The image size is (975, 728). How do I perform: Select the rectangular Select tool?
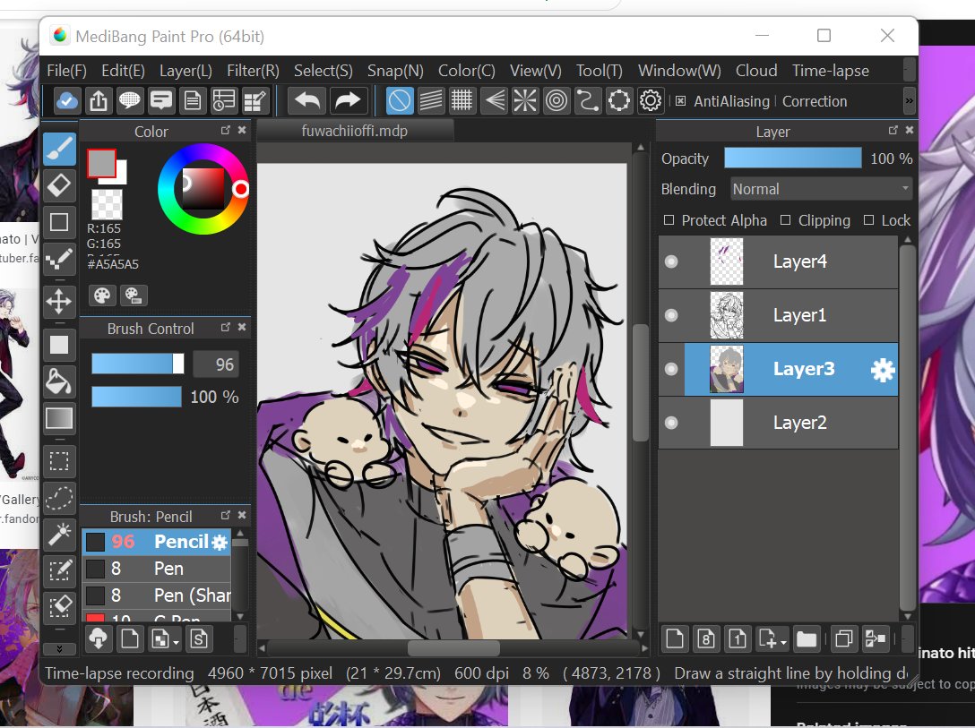point(60,461)
